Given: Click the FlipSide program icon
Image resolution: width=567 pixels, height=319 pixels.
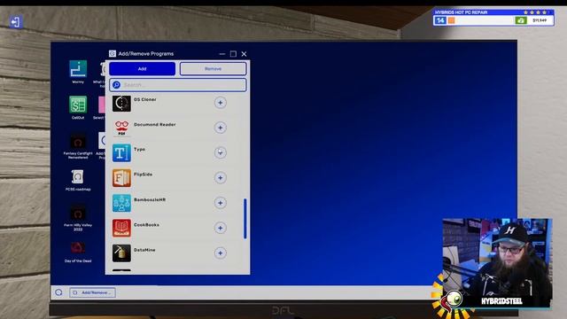Looking at the screenshot, I should click(121, 178).
